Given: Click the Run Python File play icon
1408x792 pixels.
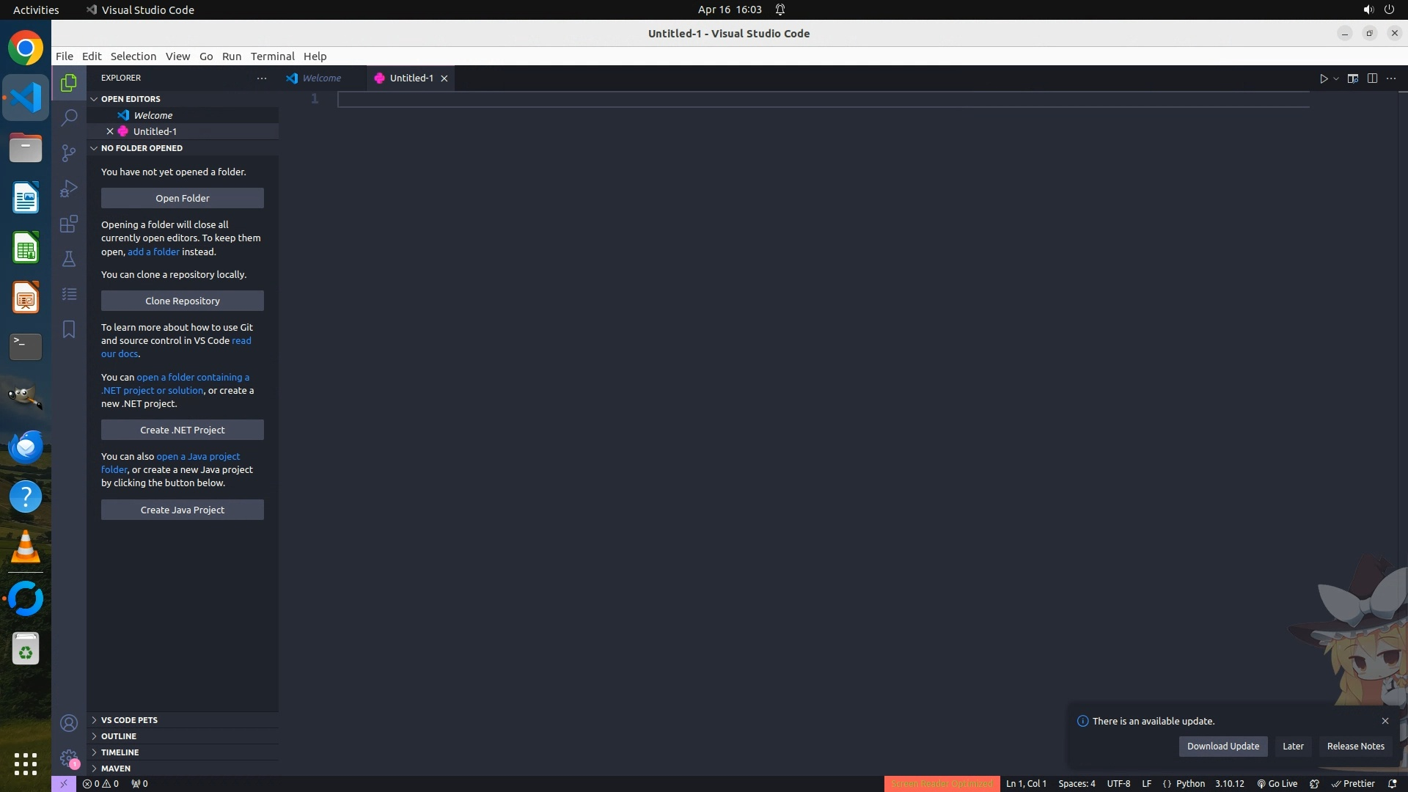Looking at the screenshot, I should [x=1323, y=78].
